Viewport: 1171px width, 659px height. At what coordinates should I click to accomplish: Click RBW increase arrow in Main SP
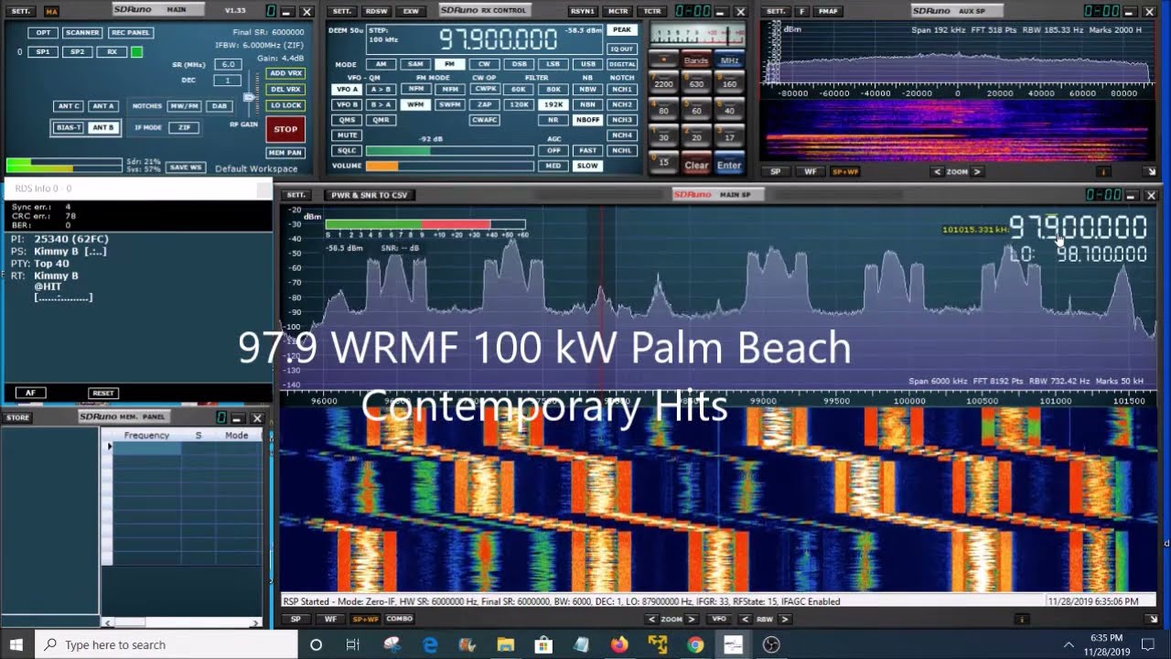pyautogui.click(x=784, y=620)
